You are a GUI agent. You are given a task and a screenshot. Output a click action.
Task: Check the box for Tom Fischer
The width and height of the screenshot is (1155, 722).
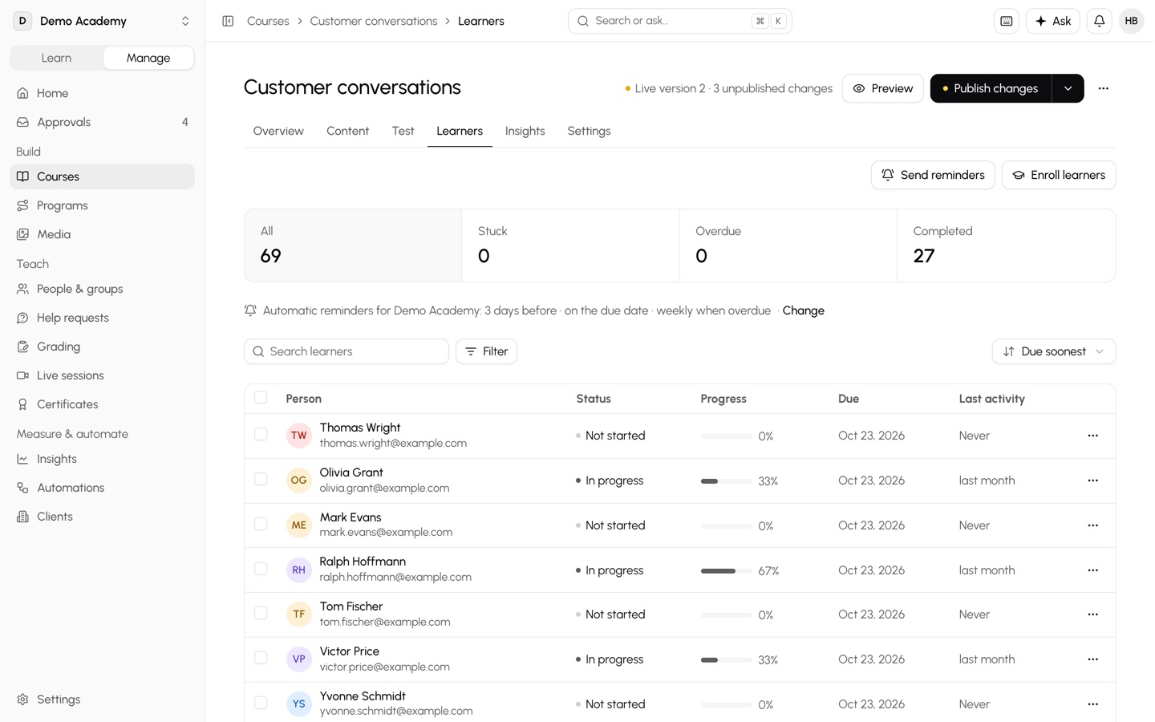coord(261,613)
